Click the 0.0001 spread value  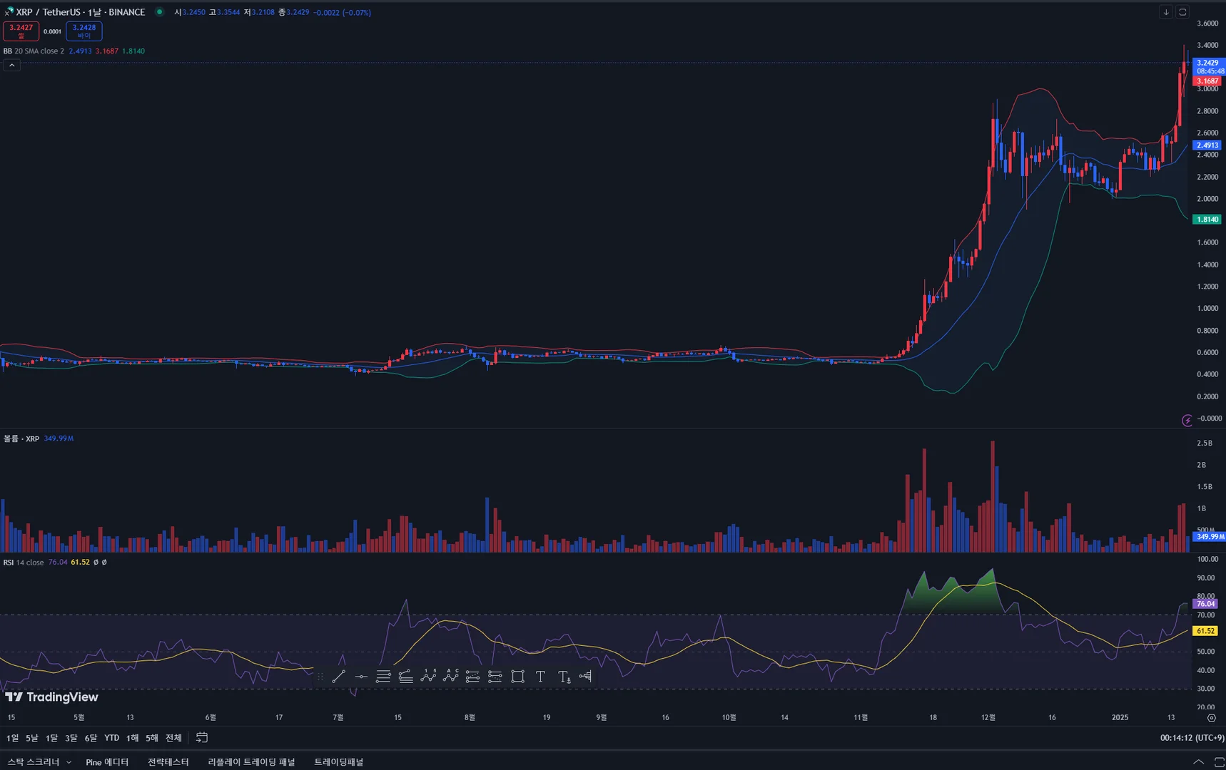pos(52,31)
